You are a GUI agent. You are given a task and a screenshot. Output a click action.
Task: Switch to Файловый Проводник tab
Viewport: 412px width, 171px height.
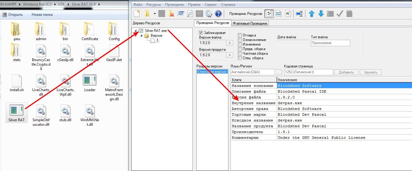click(x=250, y=23)
